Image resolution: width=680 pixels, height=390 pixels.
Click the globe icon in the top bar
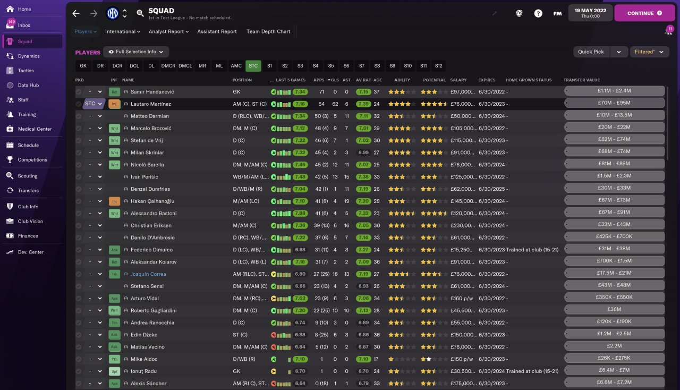click(519, 13)
